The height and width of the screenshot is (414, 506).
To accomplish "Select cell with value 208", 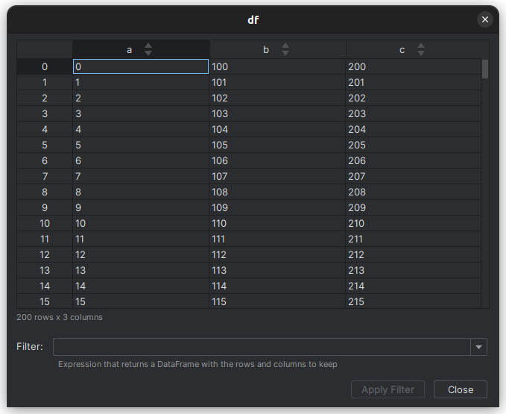I will point(414,192).
